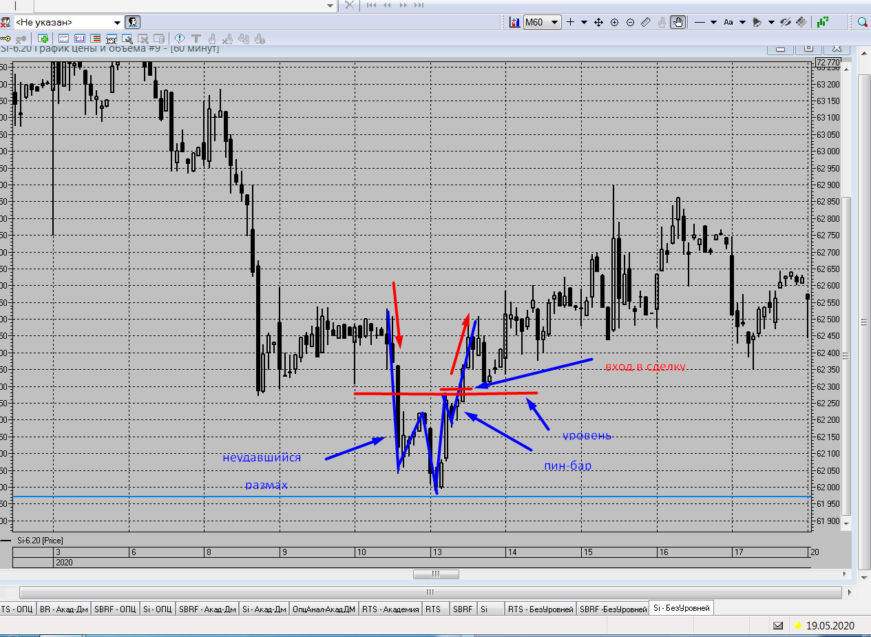Click the 72 770 price value label
This screenshot has width=871, height=637.
pyautogui.click(x=828, y=63)
